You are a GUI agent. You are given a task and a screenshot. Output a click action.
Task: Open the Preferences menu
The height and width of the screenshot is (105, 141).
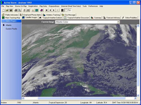click(93, 6)
